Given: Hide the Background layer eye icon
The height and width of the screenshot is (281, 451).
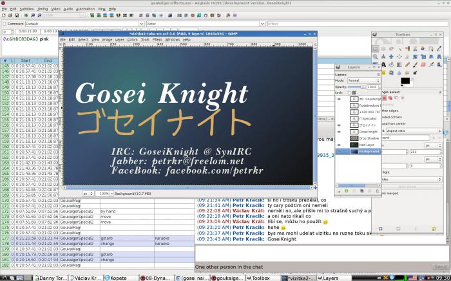Looking at the screenshot, I should click(339, 152).
